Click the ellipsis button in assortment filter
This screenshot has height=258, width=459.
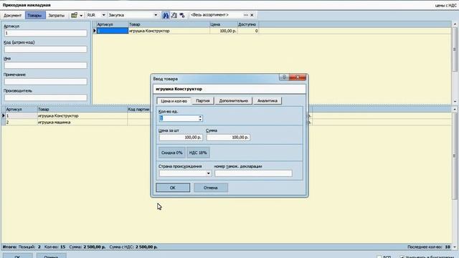[x=245, y=15]
